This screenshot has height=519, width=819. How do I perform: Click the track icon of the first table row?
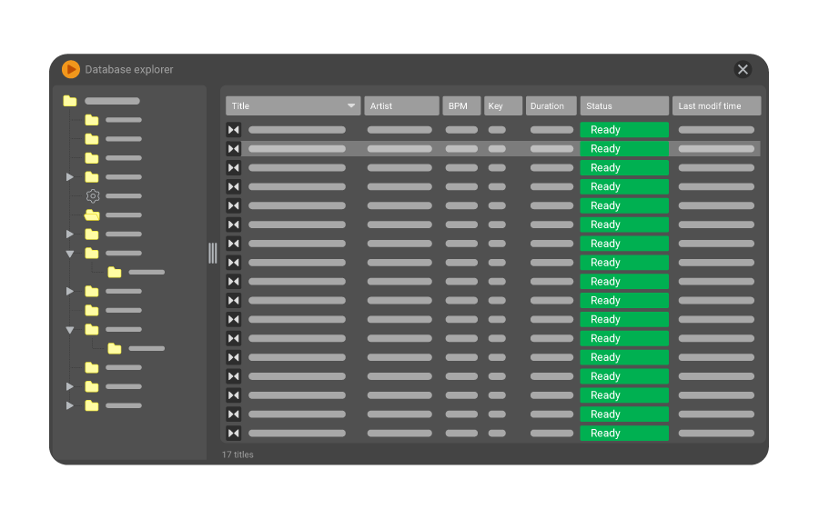click(234, 130)
